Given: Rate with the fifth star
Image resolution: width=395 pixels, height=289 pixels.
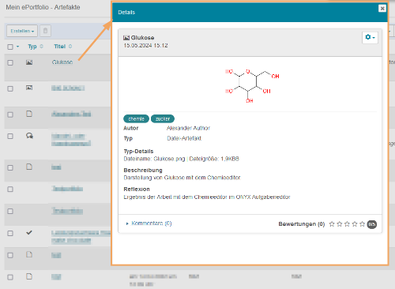Looking at the screenshot, I should pos(363,224).
